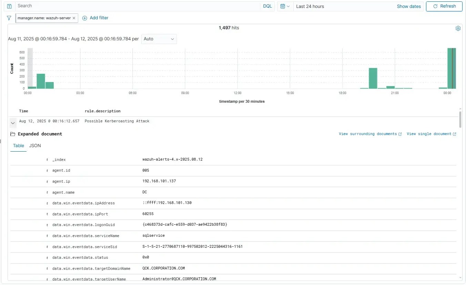Click the Refresh button

444,6
